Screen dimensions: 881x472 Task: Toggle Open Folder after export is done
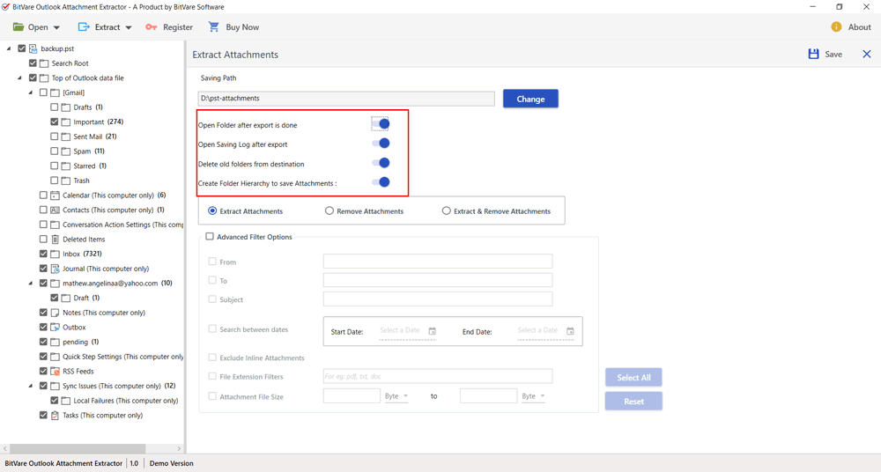pyautogui.click(x=381, y=124)
